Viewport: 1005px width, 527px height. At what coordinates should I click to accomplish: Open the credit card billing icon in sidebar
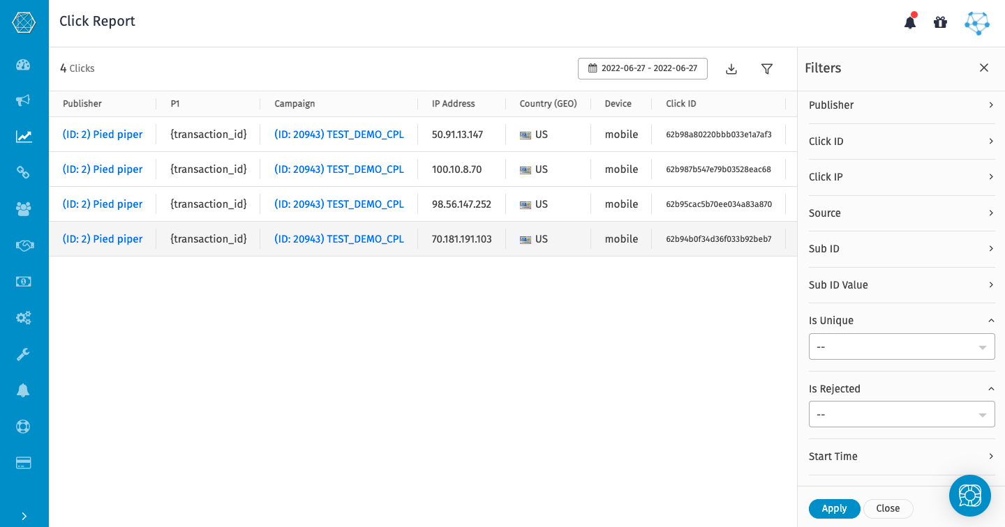[24, 463]
